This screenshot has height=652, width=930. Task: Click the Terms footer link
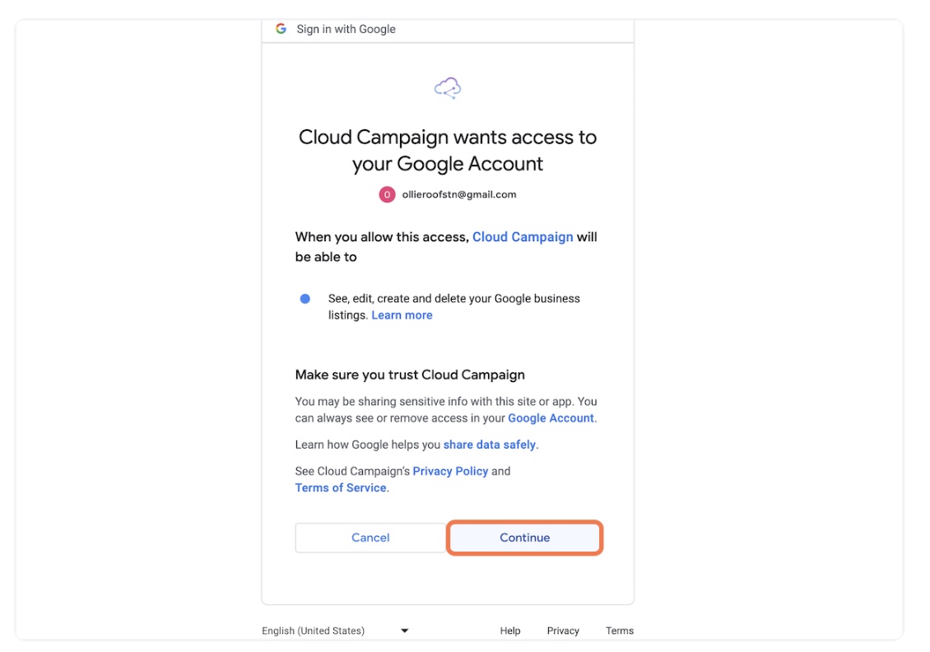tap(619, 631)
